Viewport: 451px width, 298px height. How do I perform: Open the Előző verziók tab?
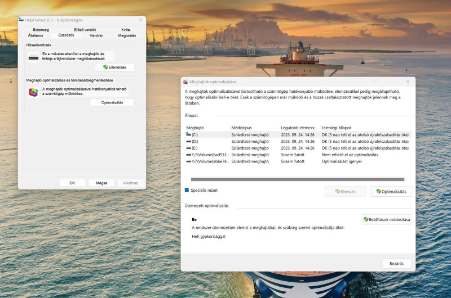pyautogui.click(x=85, y=30)
